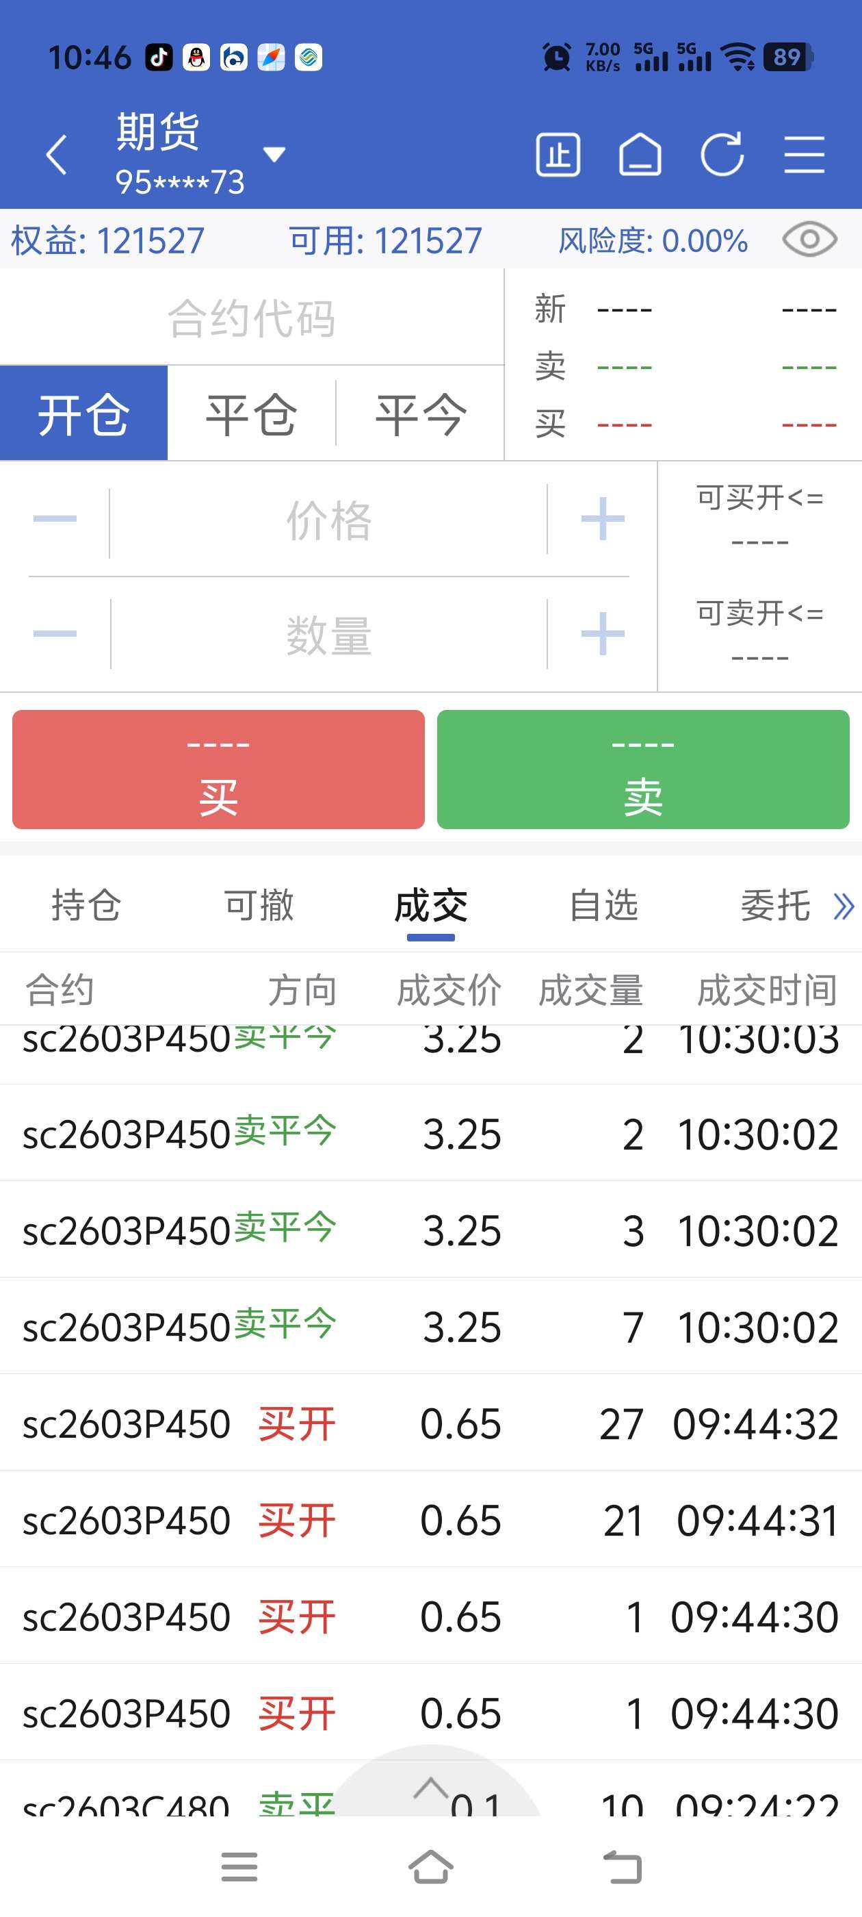The height and width of the screenshot is (1917, 862).
Task: Open the hamburger menu in header
Action: tap(804, 155)
